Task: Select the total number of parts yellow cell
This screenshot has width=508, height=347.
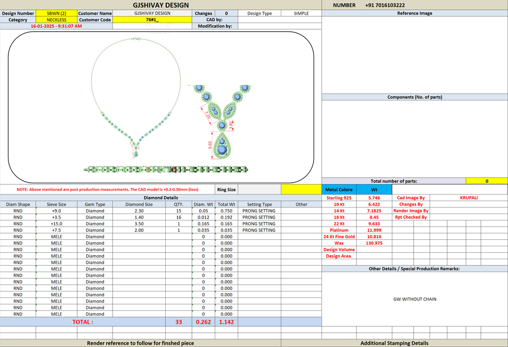Action: (487, 181)
